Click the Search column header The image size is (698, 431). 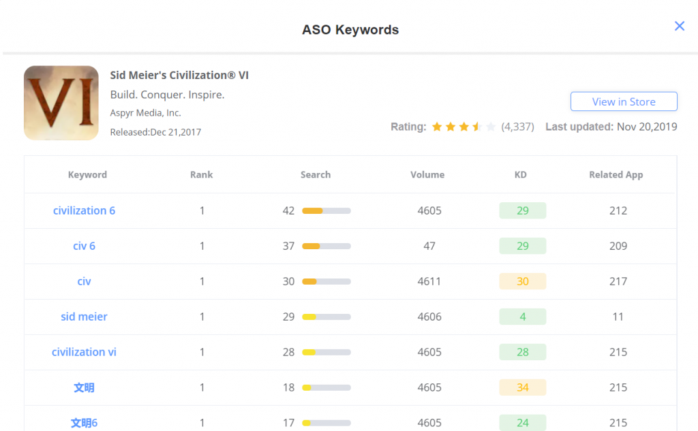[316, 175]
